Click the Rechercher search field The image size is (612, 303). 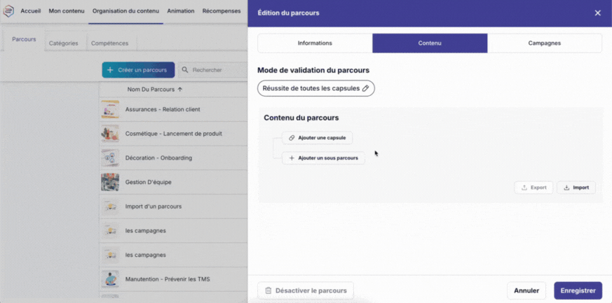214,70
